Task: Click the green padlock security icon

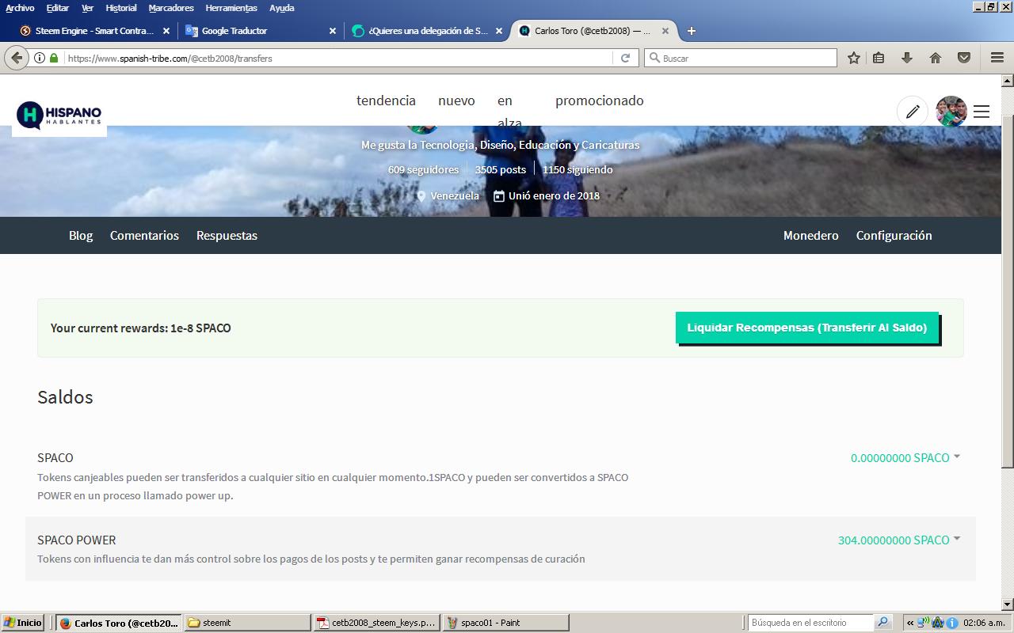Action: [x=54, y=58]
